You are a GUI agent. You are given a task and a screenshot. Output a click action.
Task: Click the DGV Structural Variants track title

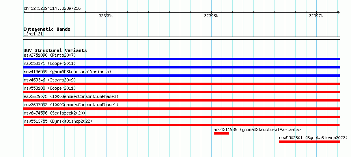point(55,50)
